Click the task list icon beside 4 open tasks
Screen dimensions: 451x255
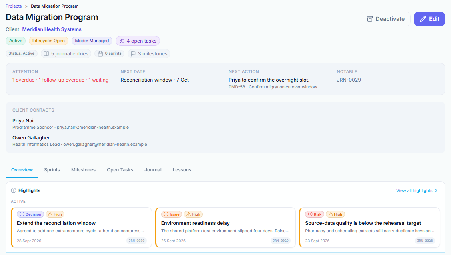click(122, 41)
